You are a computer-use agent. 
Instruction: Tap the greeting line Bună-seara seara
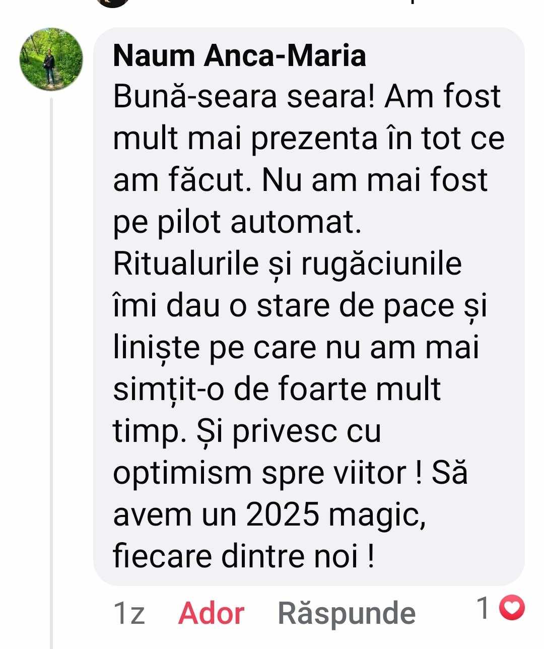244,96
